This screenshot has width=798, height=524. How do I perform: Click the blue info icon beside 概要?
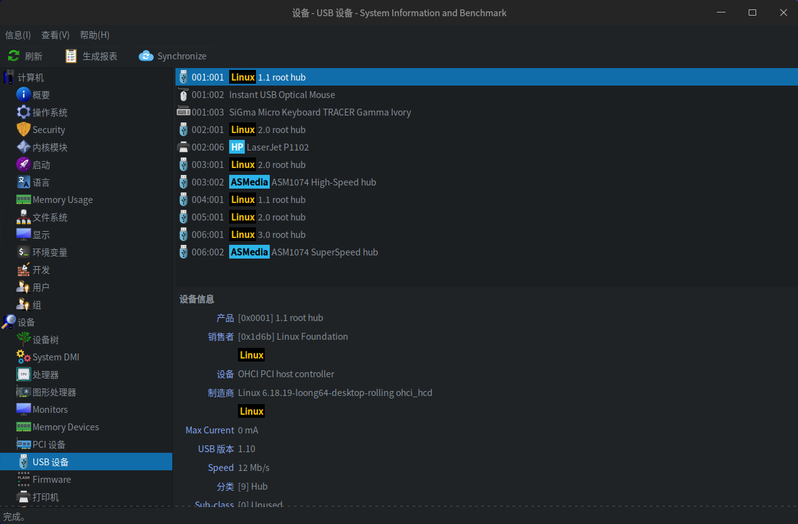point(24,94)
